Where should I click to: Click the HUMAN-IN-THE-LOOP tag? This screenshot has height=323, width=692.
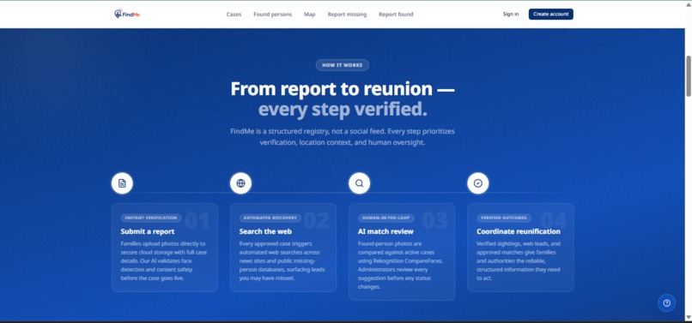point(386,218)
